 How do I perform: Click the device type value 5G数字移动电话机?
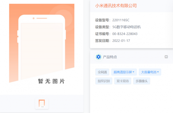tap(127, 27)
